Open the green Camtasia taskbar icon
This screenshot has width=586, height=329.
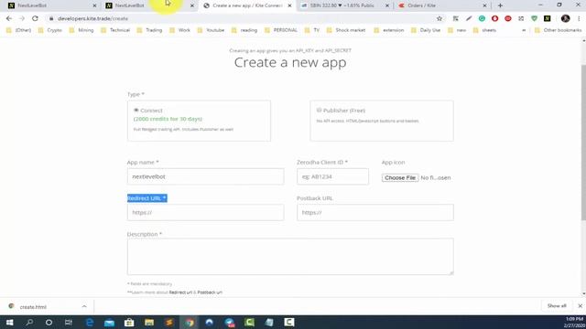pos(249,323)
